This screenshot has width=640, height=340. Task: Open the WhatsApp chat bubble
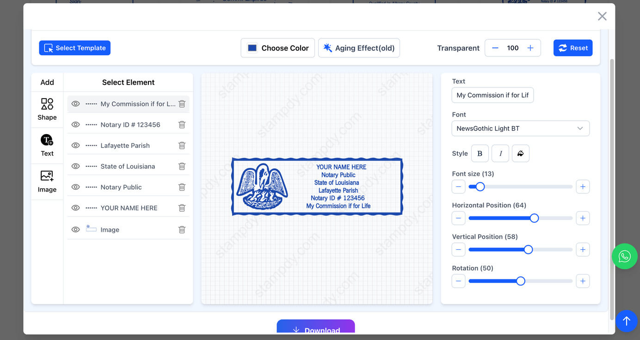[624, 256]
